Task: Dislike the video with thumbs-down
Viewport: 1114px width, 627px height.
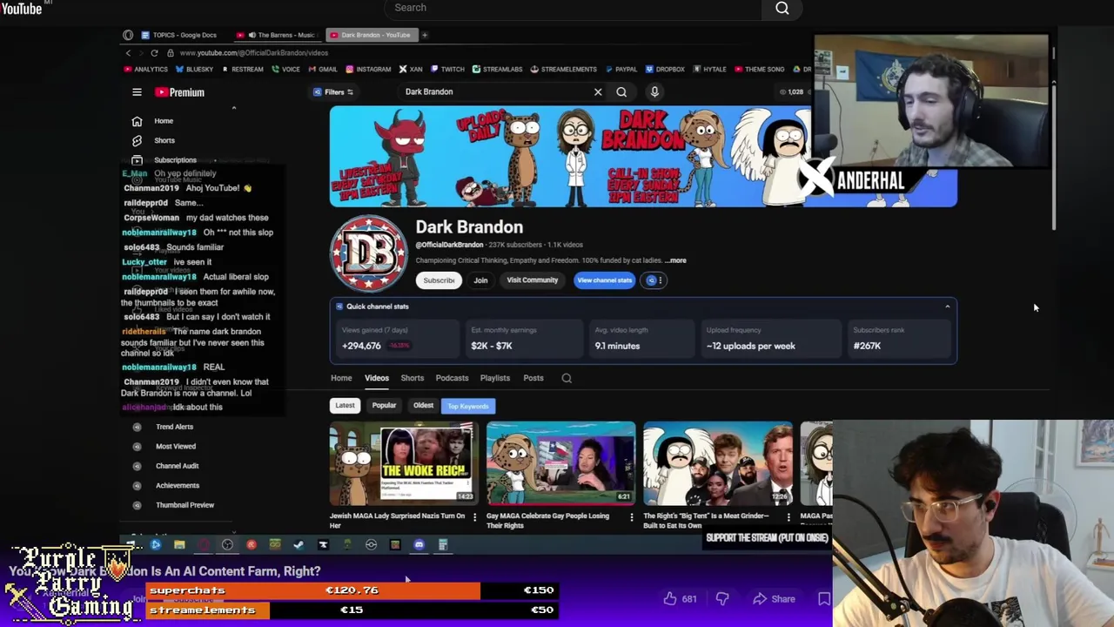Action: point(722,599)
